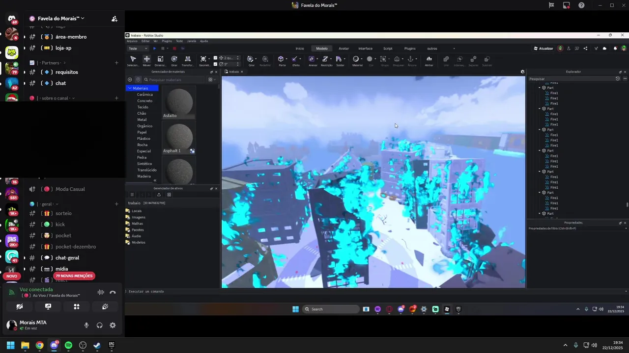Select the Transformar tool
The image size is (629, 353).
click(x=187, y=61)
